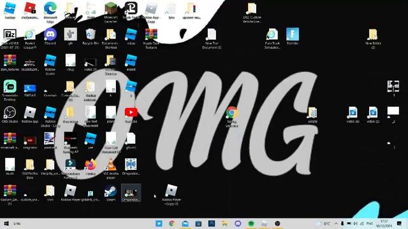Show hidden system tray icons
408x229 pixels.
[x=336, y=223]
